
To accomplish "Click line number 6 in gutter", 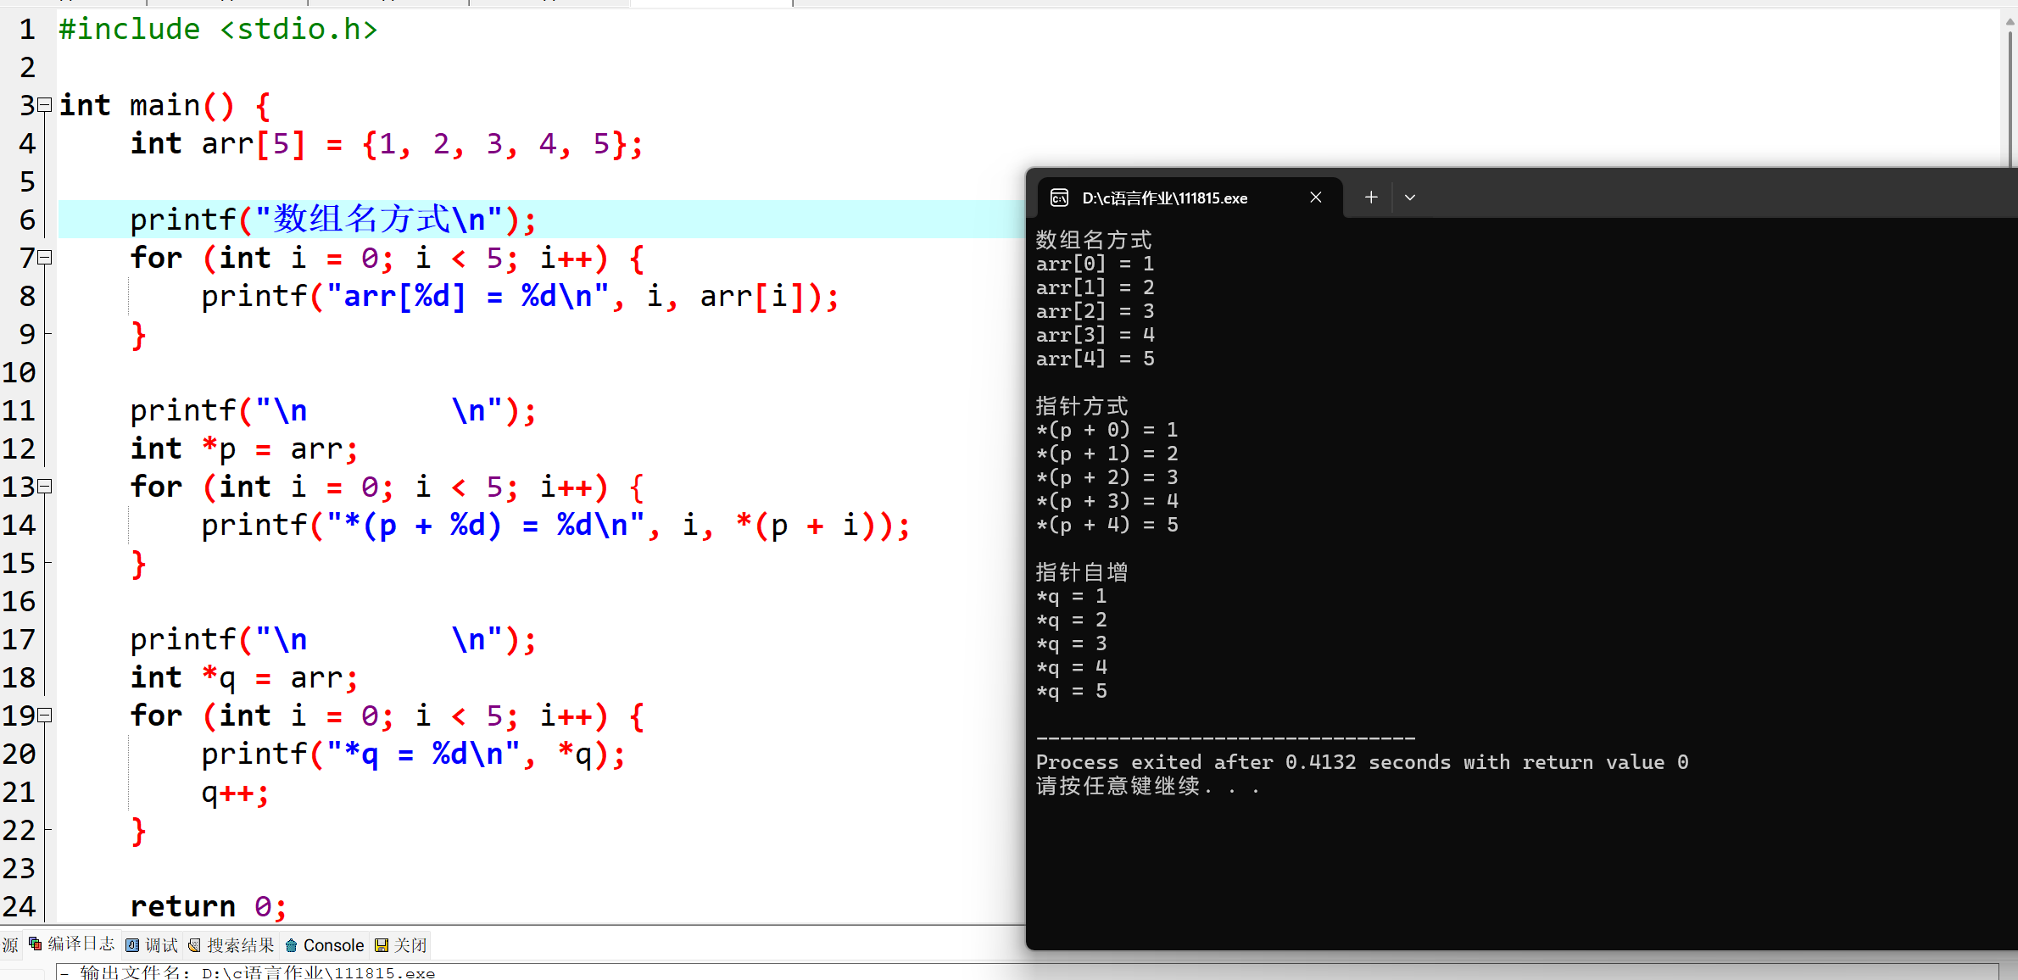I will pyautogui.click(x=28, y=220).
